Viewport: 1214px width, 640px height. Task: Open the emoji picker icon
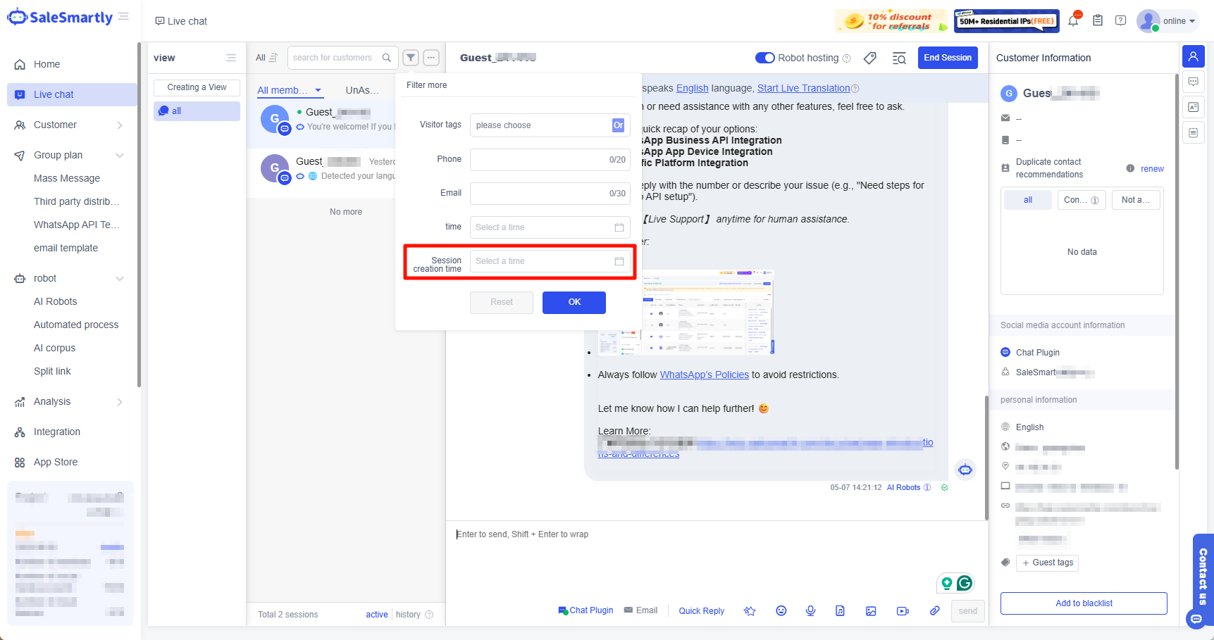click(x=781, y=610)
